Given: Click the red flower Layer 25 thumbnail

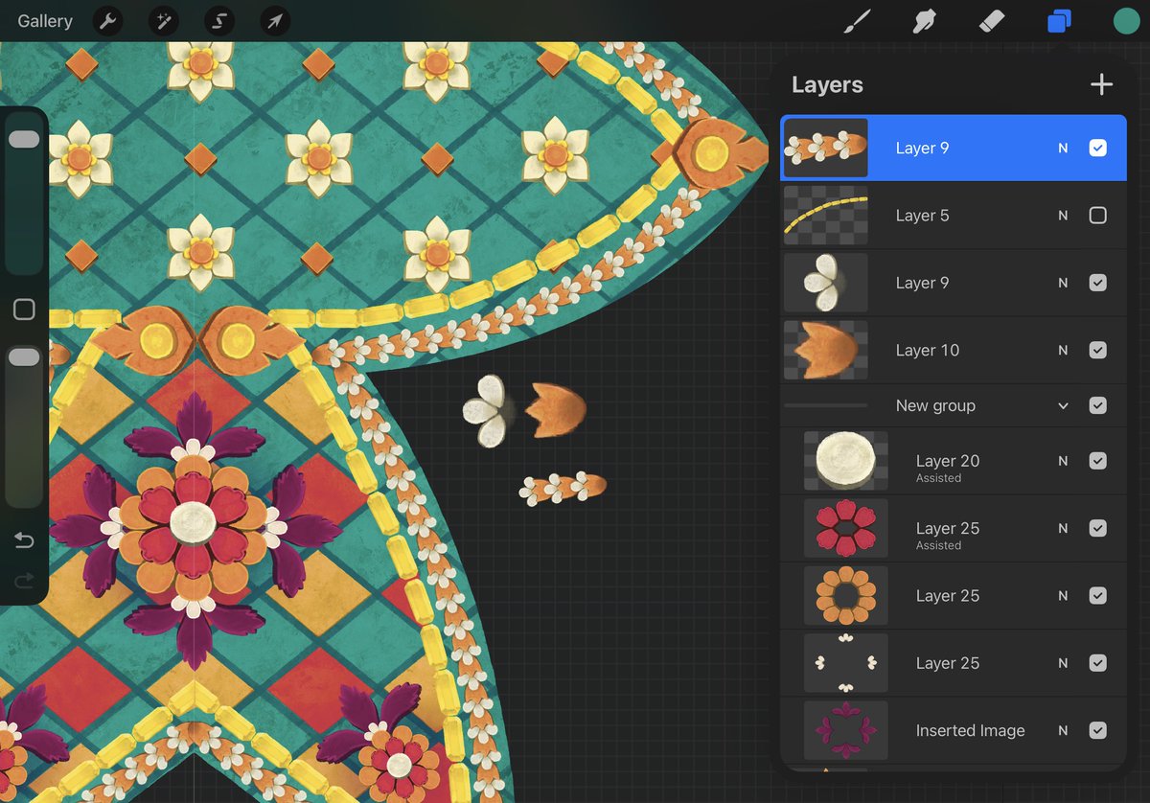Looking at the screenshot, I should tap(846, 528).
